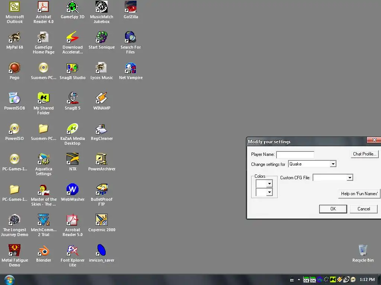This screenshot has height=285, width=381.
Task: Select the Copernic 2000 desktop icon
Action: pos(102,220)
